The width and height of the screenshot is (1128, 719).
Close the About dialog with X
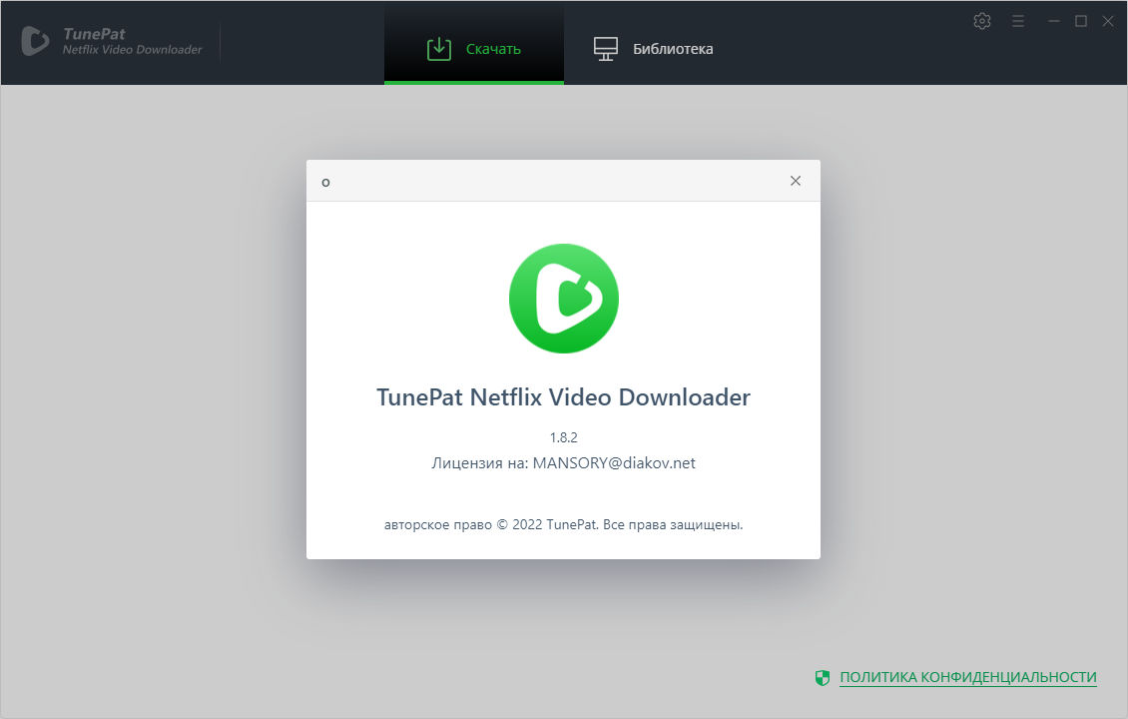[x=796, y=181]
